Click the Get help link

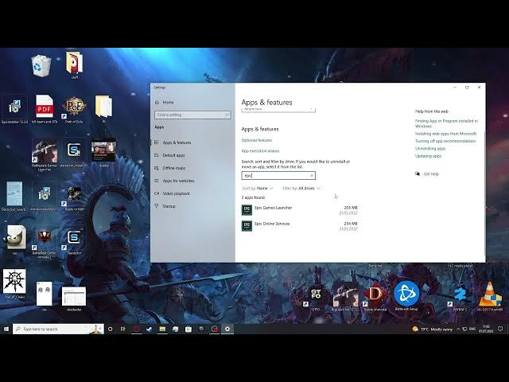tap(431, 173)
